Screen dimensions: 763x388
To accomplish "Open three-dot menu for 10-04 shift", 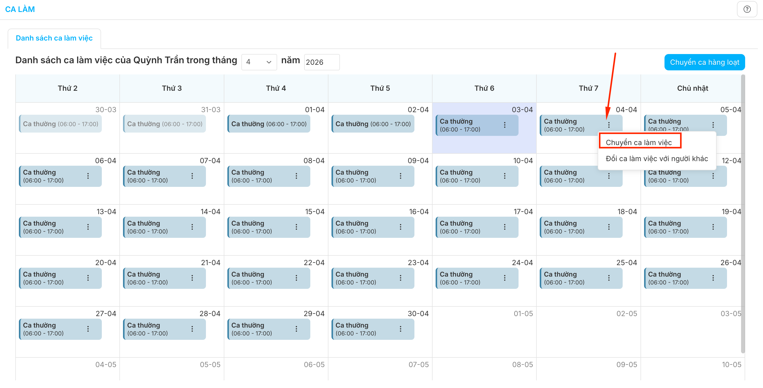I will pos(504,176).
